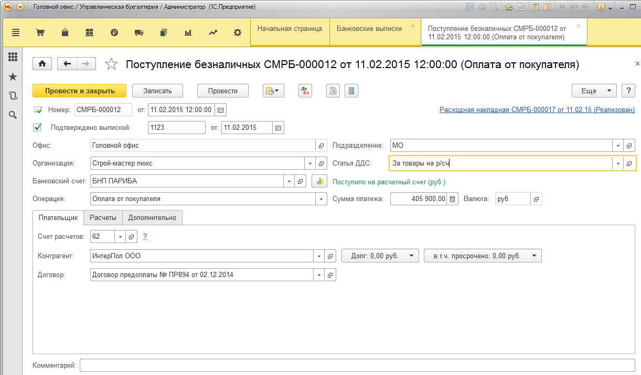
Task: Open bank account balance chart icon
Action: point(319,181)
